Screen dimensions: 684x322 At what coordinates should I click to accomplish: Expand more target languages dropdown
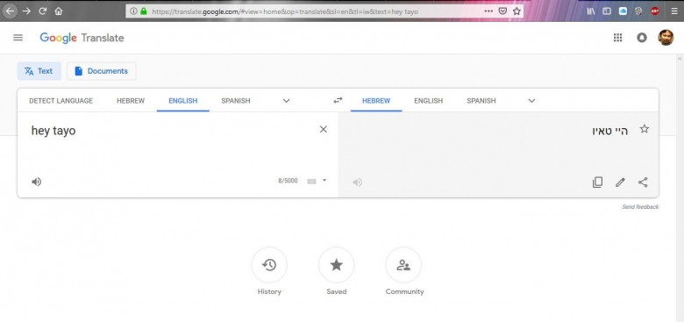click(x=531, y=101)
